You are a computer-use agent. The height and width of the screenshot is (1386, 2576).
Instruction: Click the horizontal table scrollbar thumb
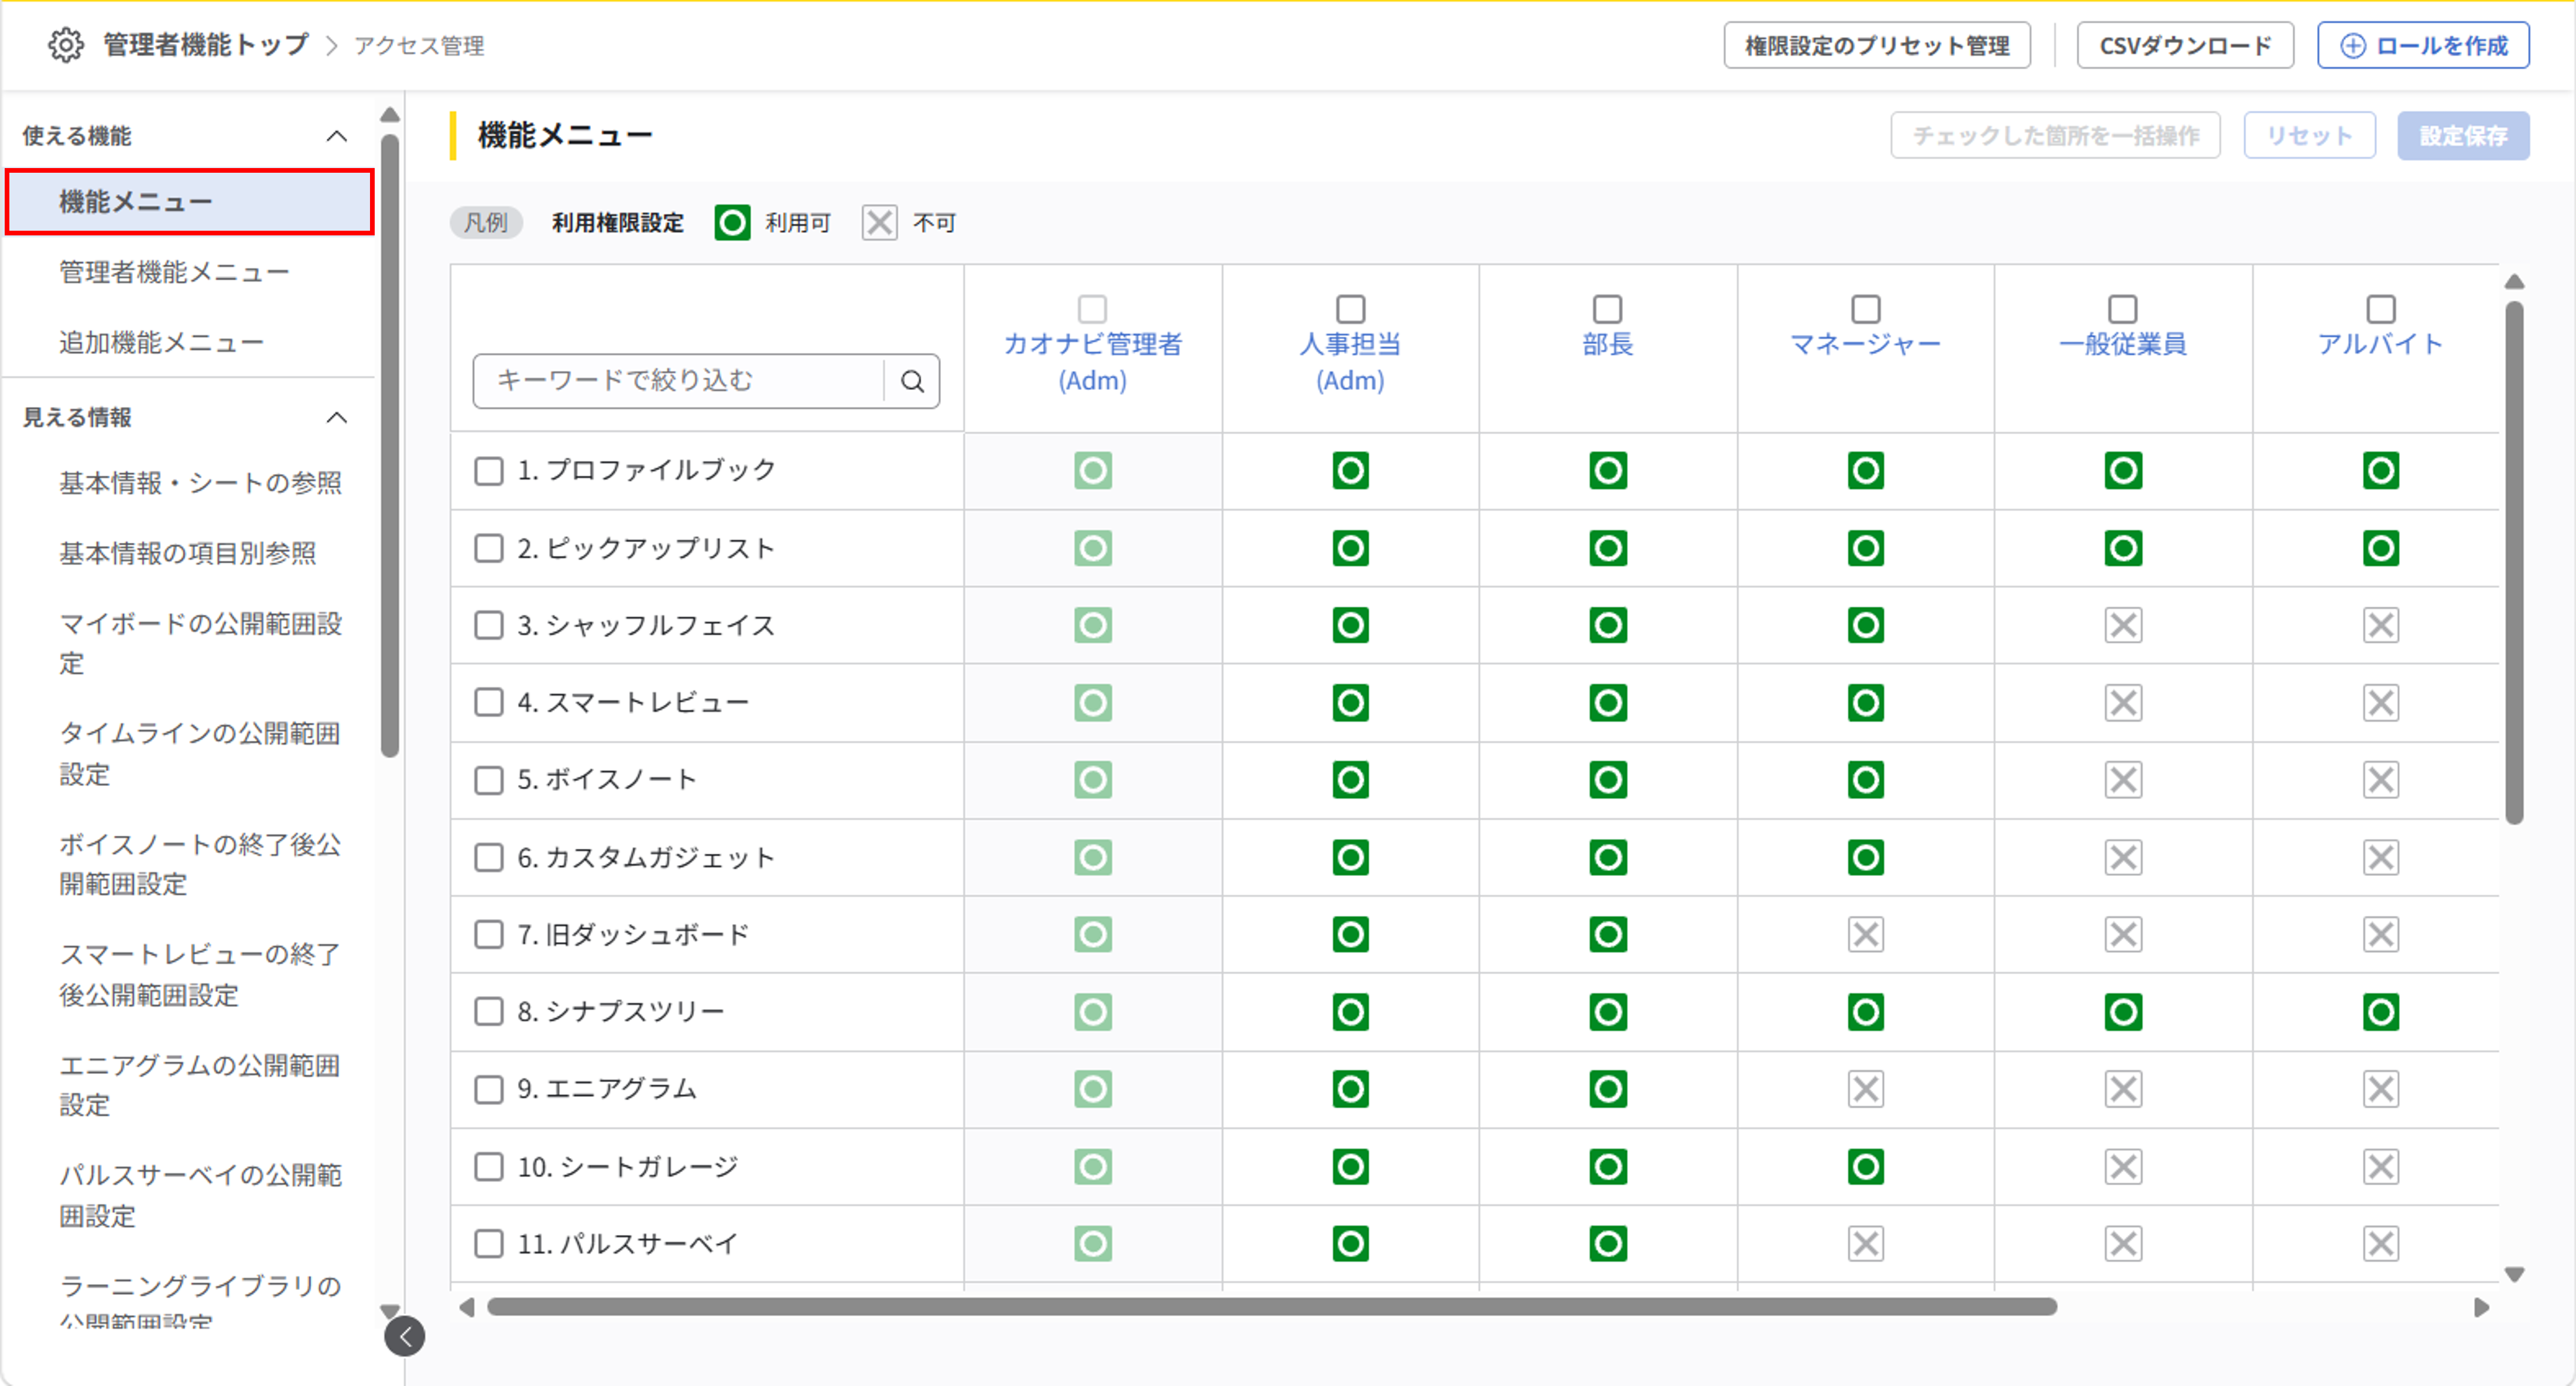(1272, 1307)
